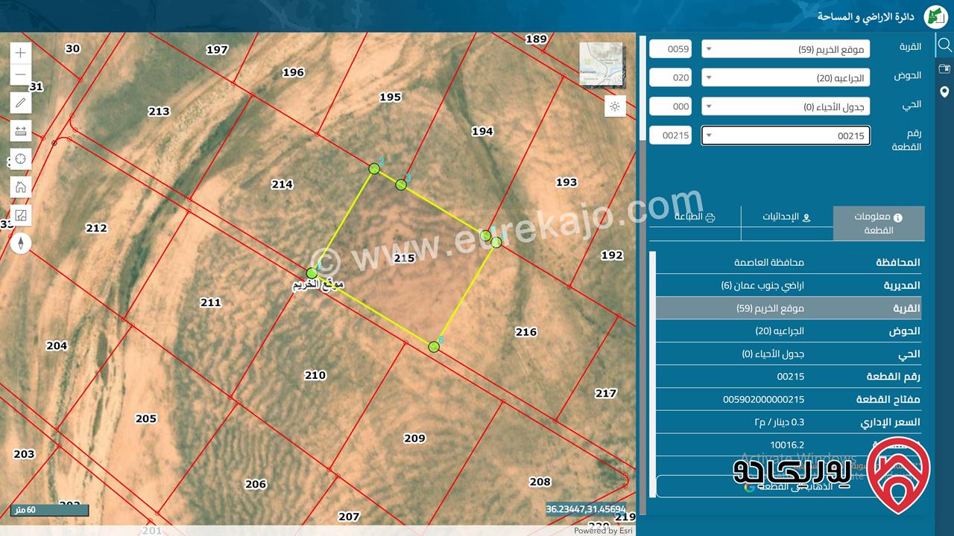Viewport: 954px width, 536px height.
Task: Click parcel label 205 on map
Action: tap(146, 418)
